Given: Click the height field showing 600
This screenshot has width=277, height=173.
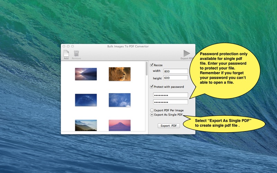Looking at the screenshot, I should [x=176, y=78].
